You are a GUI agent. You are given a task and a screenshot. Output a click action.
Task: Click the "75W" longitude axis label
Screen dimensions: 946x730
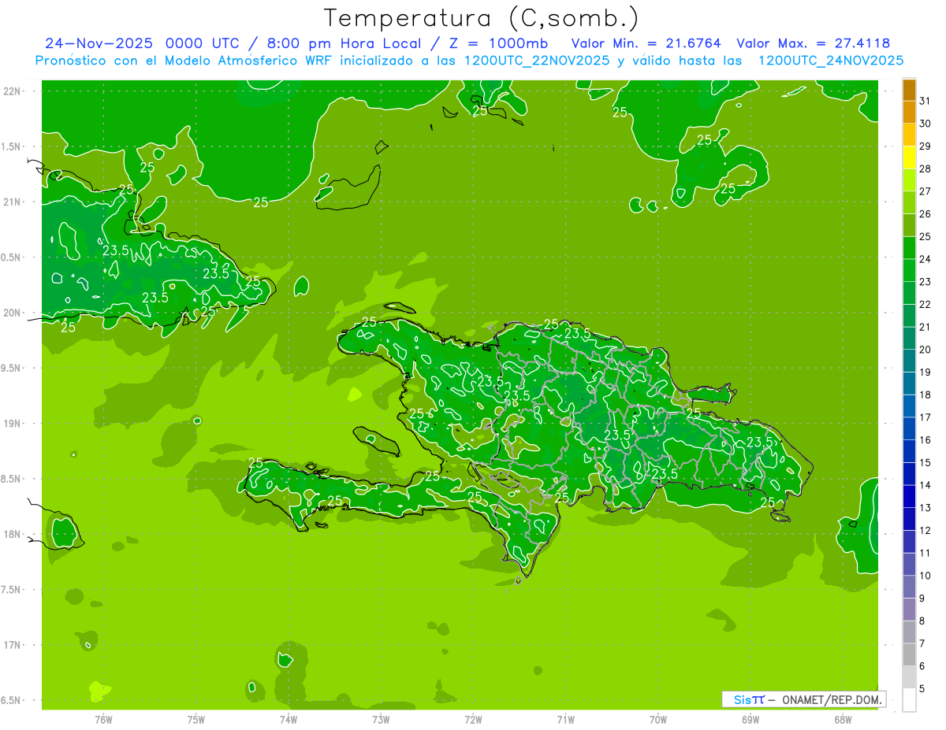tap(196, 719)
